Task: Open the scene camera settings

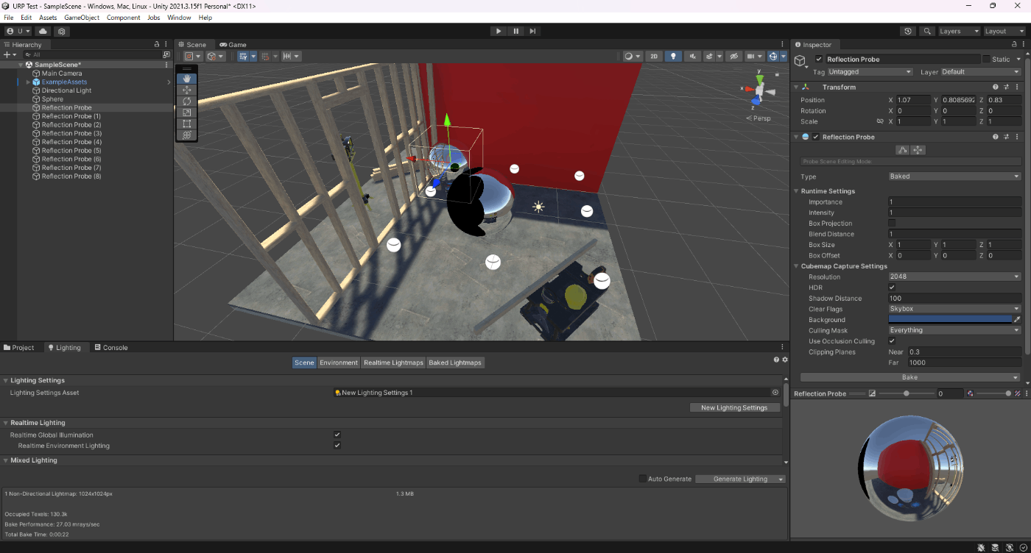Action: 754,56
